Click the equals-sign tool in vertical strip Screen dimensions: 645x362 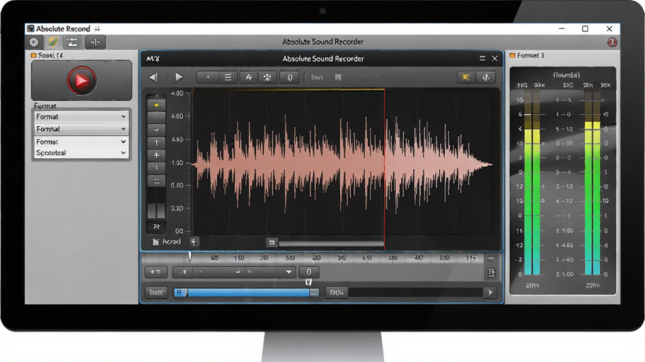click(x=156, y=181)
